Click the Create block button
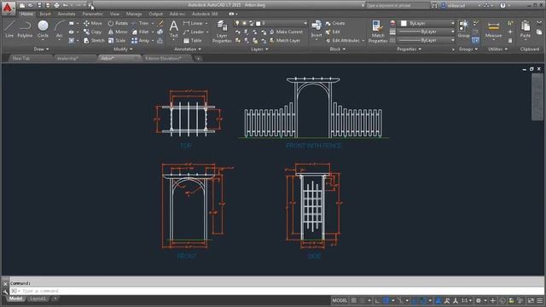 [335, 23]
